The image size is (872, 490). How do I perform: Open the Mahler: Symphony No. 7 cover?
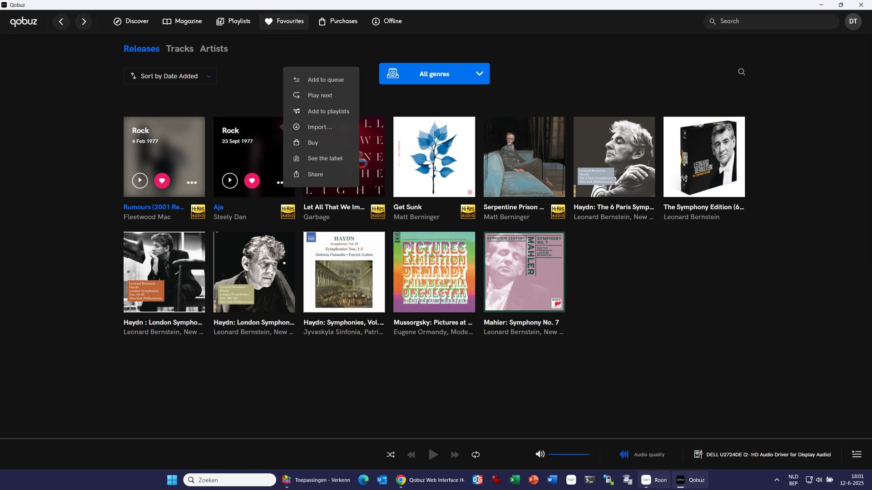(x=524, y=272)
